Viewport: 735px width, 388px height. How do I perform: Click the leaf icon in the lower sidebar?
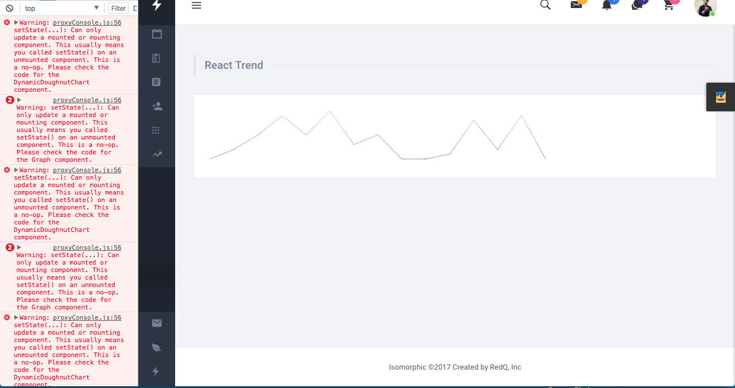point(156,347)
